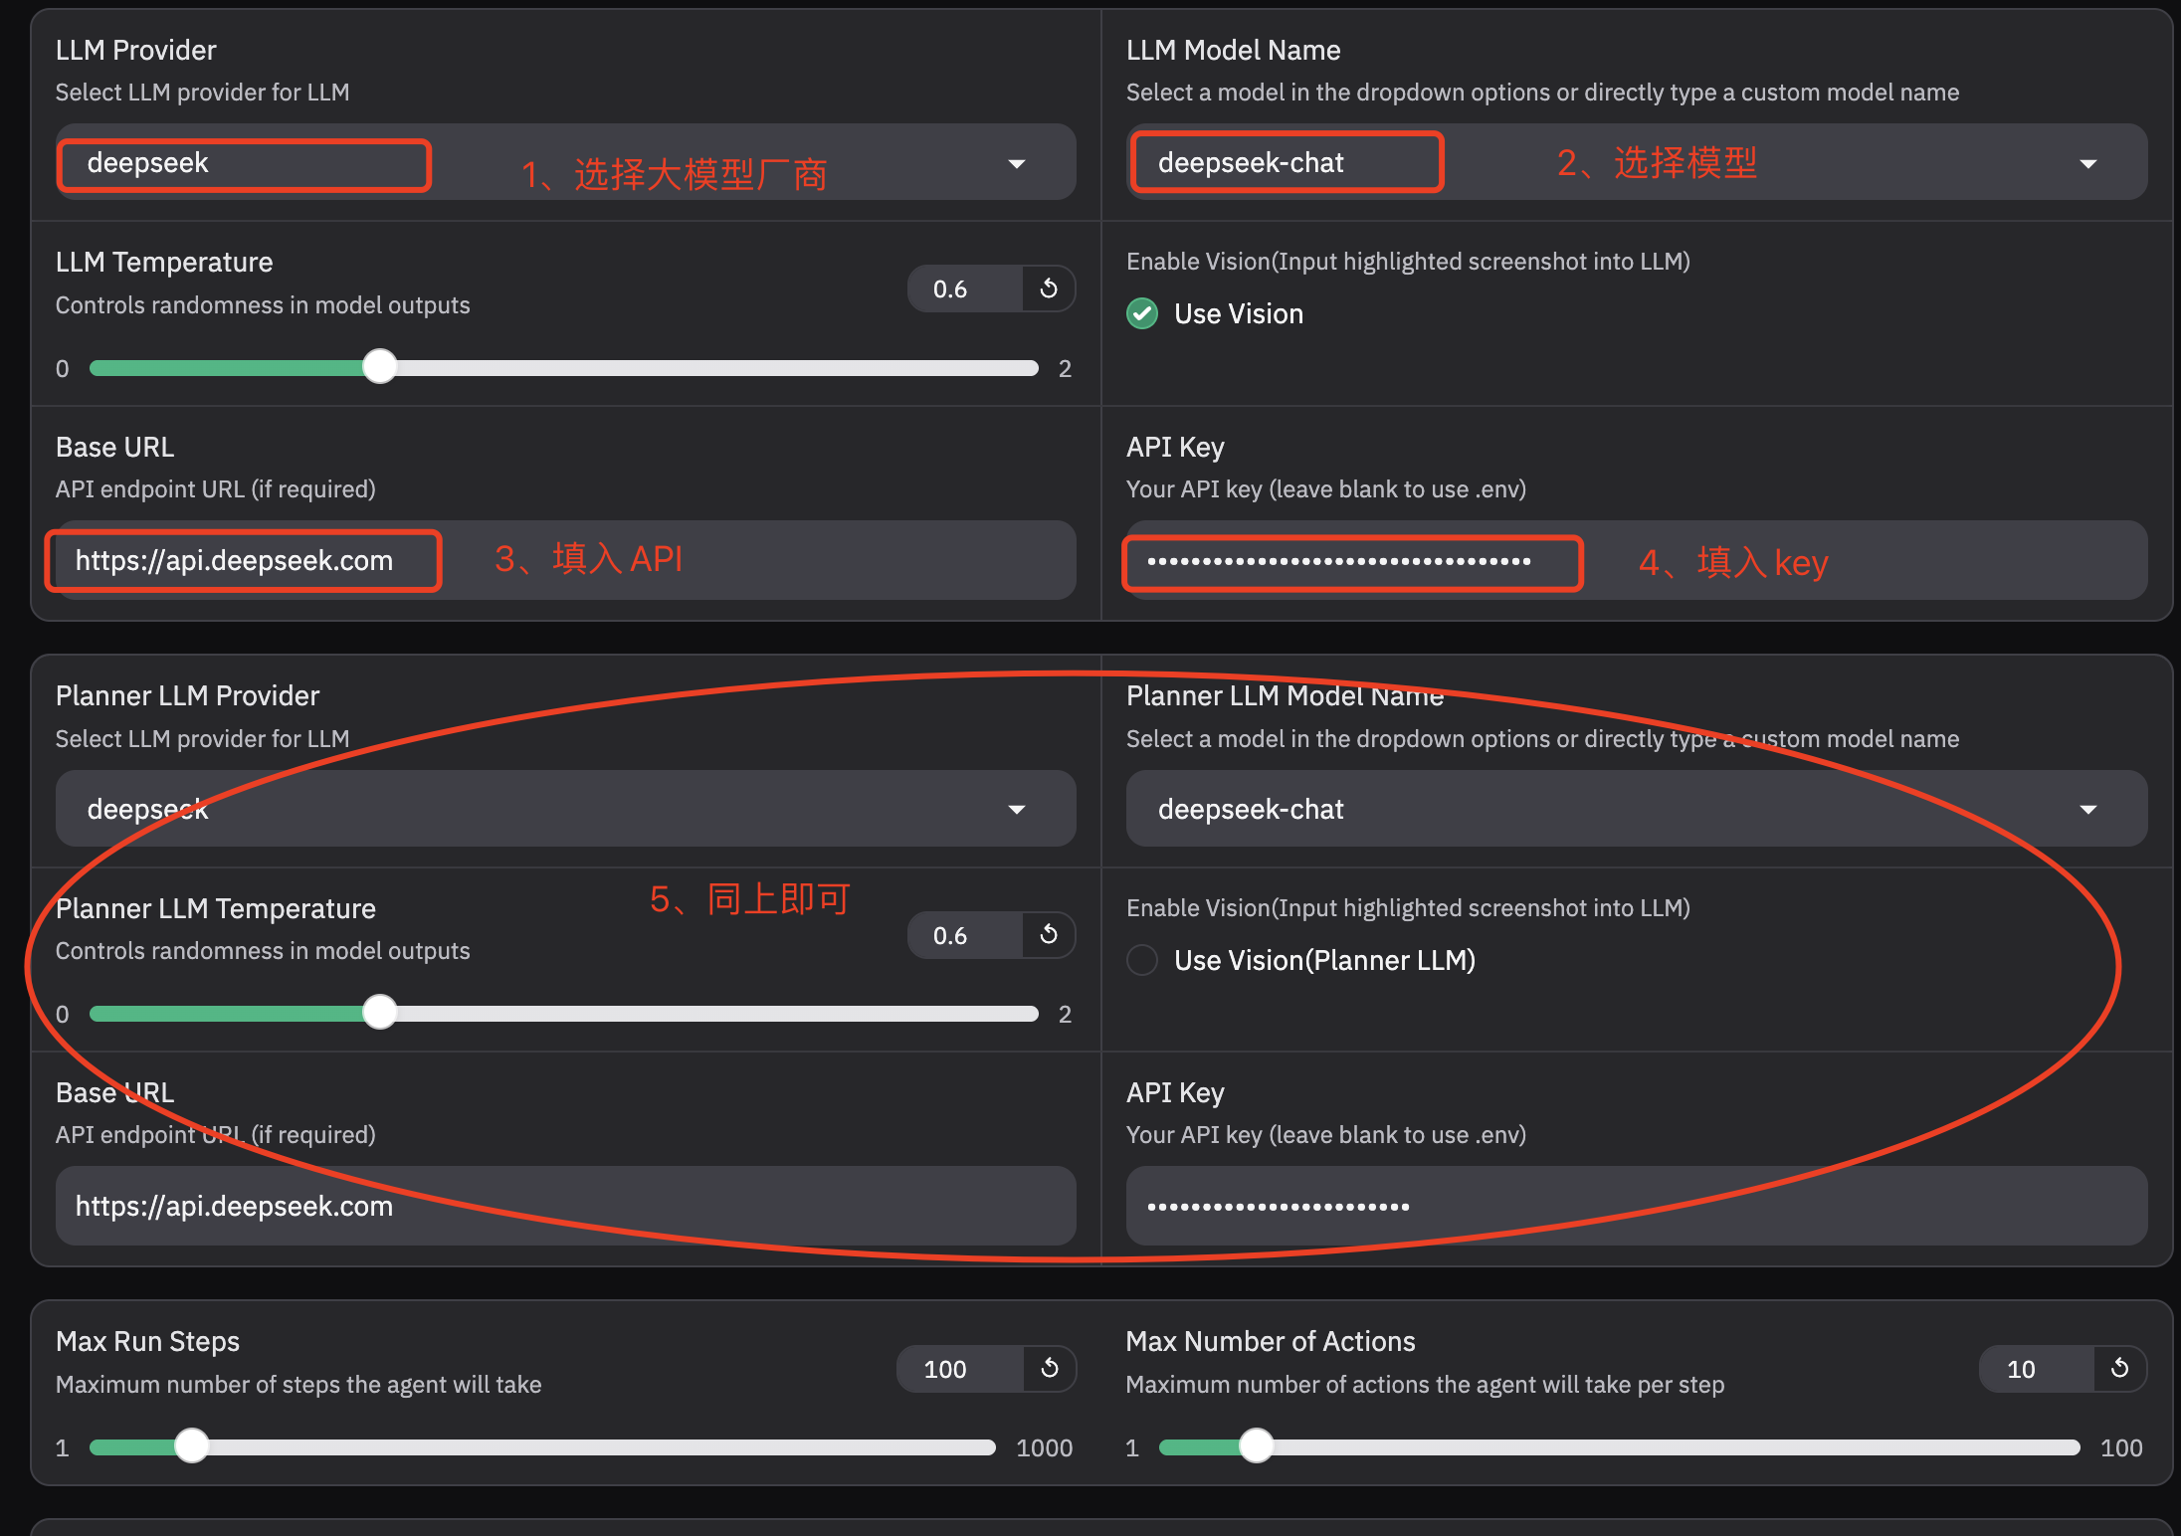Reset the Max Number of Actions value
The height and width of the screenshot is (1536, 2181).
(x=2119, y=1368)
